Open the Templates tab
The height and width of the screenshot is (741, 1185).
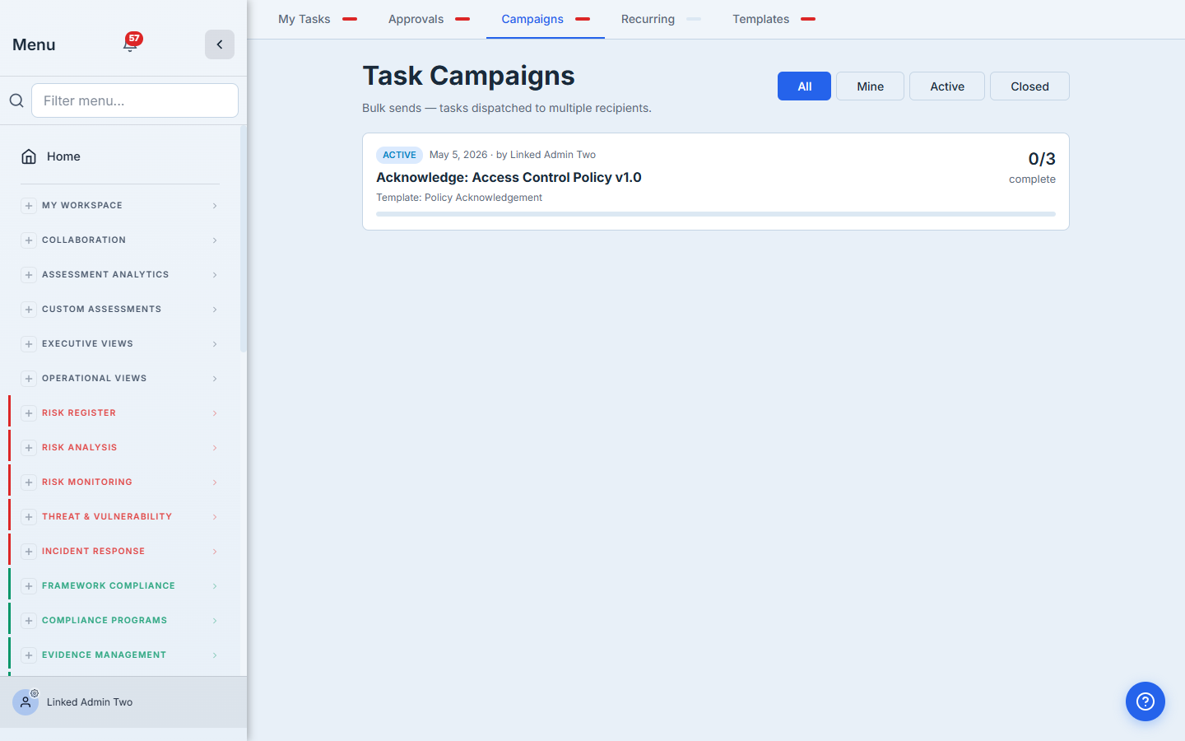tap(774, 19)
